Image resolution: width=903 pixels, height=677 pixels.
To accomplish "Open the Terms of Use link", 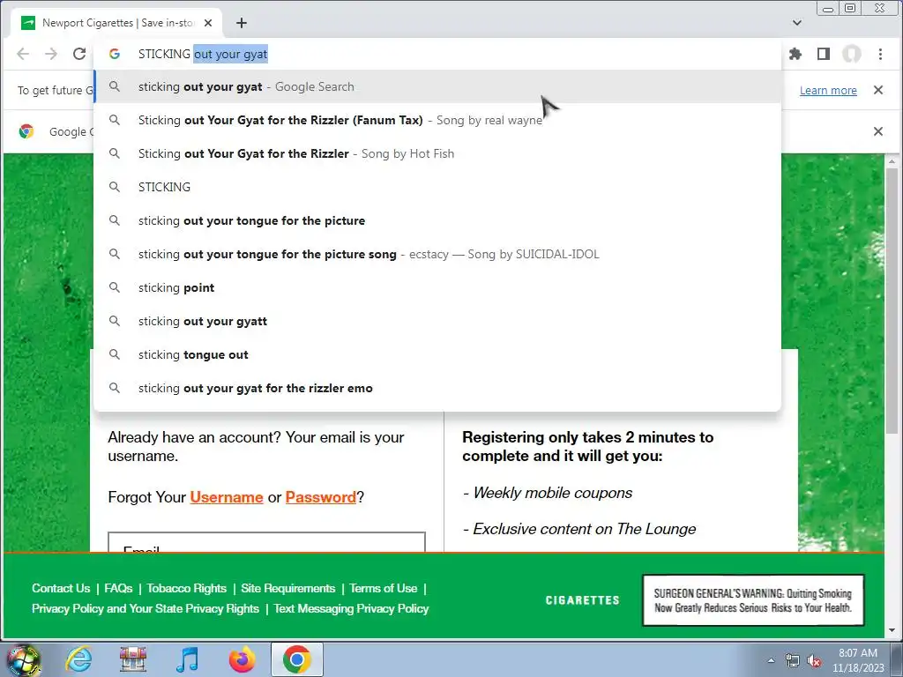I will pos(384,588).
